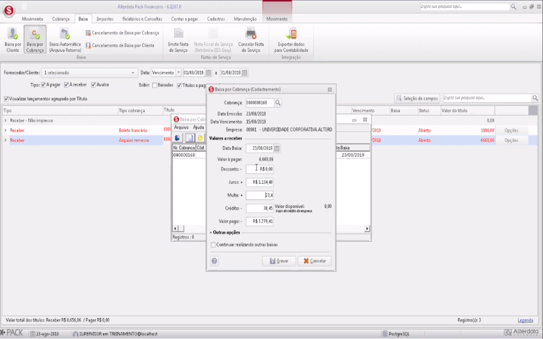Click Cancelar button in dialog

[x=314, y=261]
